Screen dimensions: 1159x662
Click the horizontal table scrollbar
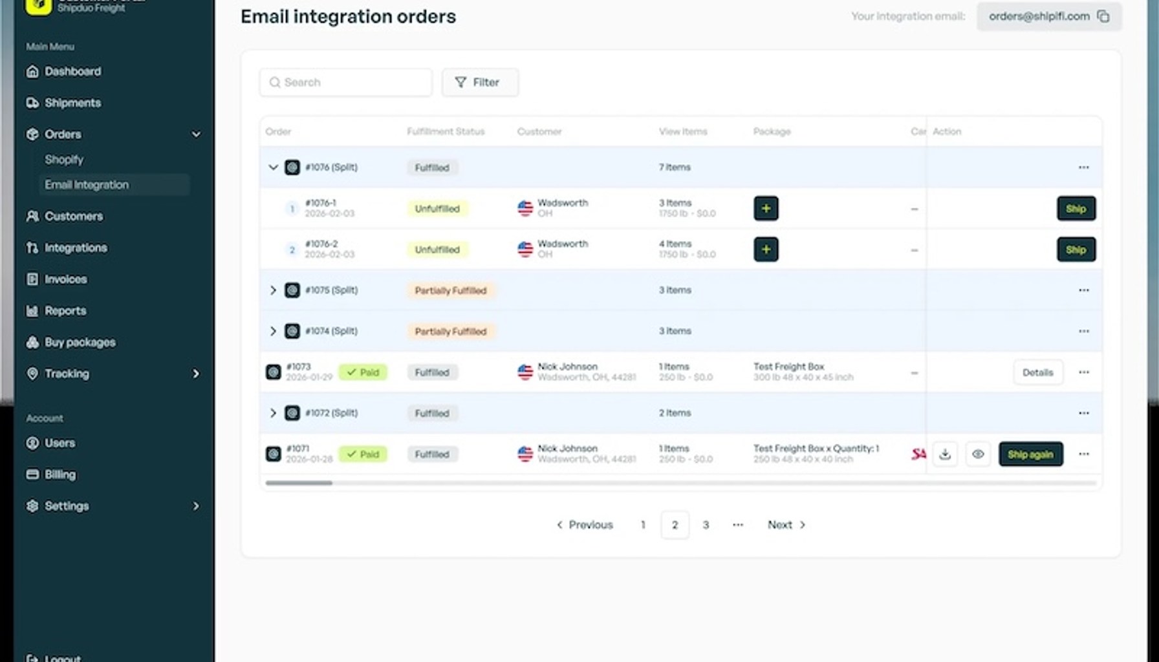click(299, 483)
